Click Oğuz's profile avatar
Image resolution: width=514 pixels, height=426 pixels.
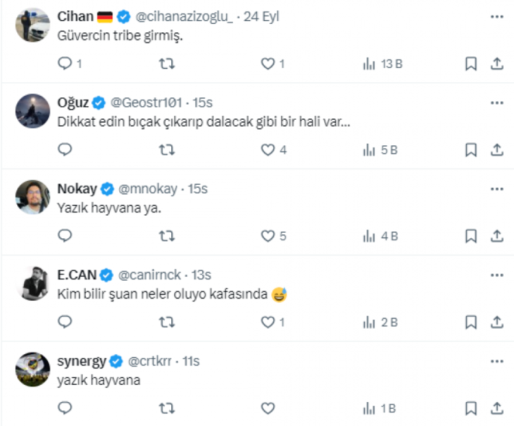pos(33,111)
